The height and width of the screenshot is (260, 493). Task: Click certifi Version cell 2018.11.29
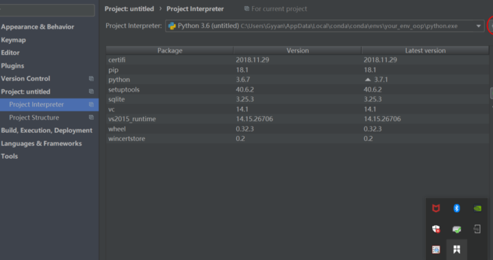click(x=253, y=60)
